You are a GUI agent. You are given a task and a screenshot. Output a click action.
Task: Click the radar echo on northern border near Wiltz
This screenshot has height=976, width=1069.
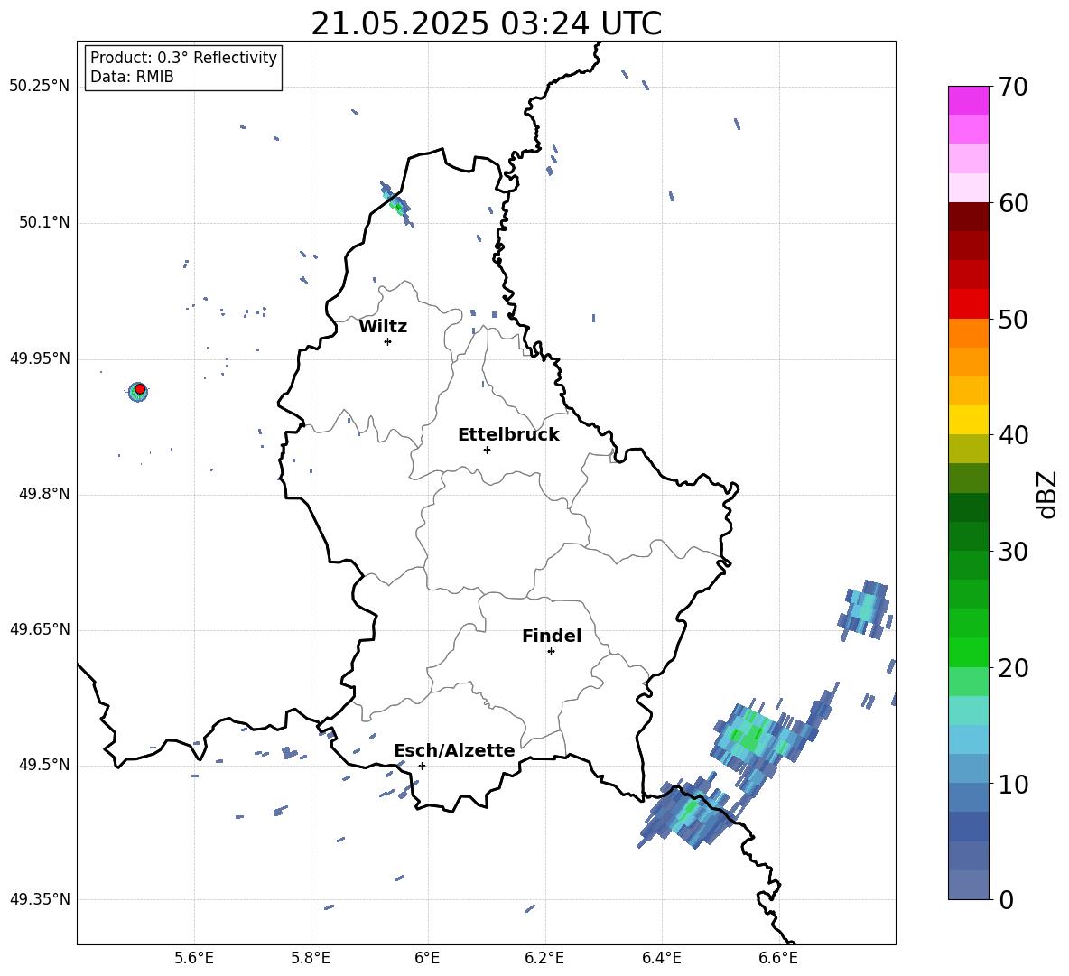396,203
